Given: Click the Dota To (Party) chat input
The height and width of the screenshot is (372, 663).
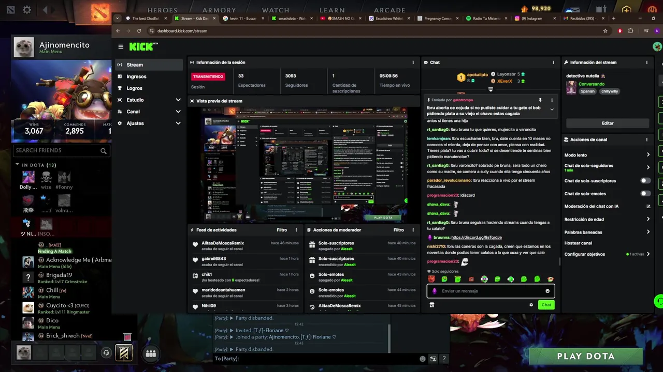Looking at the screenshot, I should (316, 359).
